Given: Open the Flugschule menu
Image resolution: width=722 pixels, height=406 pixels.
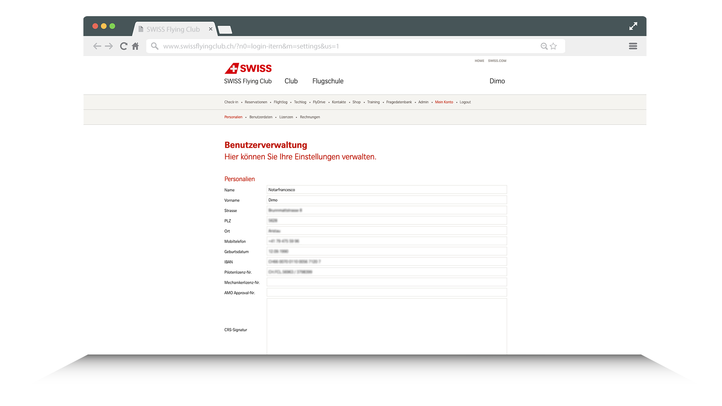Looking at the screenshot, I should click(328, 81).
